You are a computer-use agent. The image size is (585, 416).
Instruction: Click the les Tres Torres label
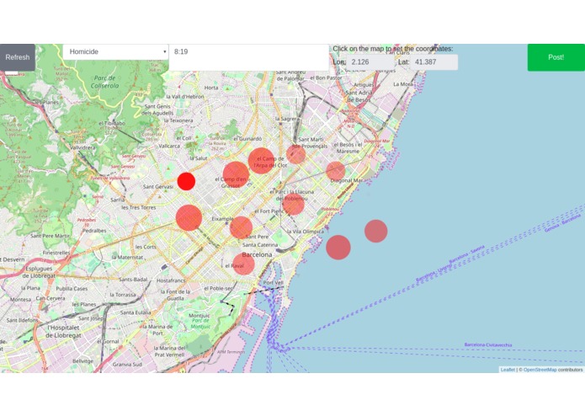(x=139, y=207)
